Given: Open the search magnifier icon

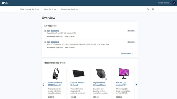Looking at the screenshot, I should tap(149, 9).
